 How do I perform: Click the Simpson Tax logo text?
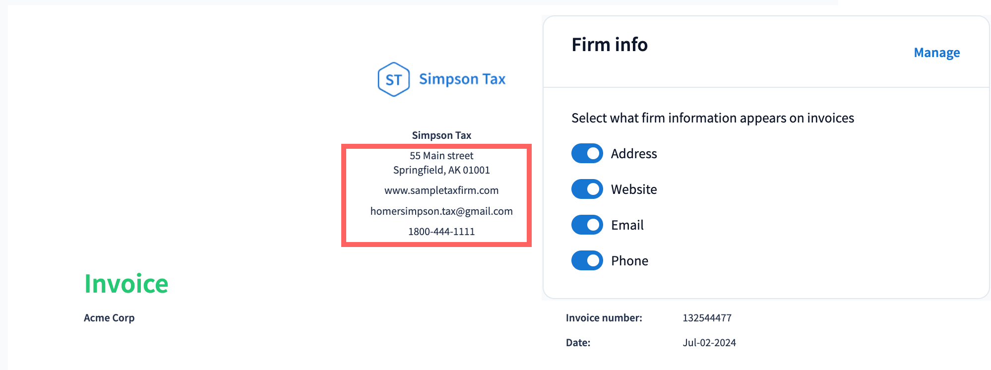click(462, 79)
